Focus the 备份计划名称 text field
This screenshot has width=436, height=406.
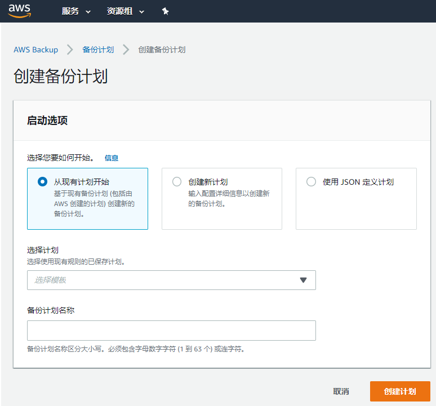171,331
